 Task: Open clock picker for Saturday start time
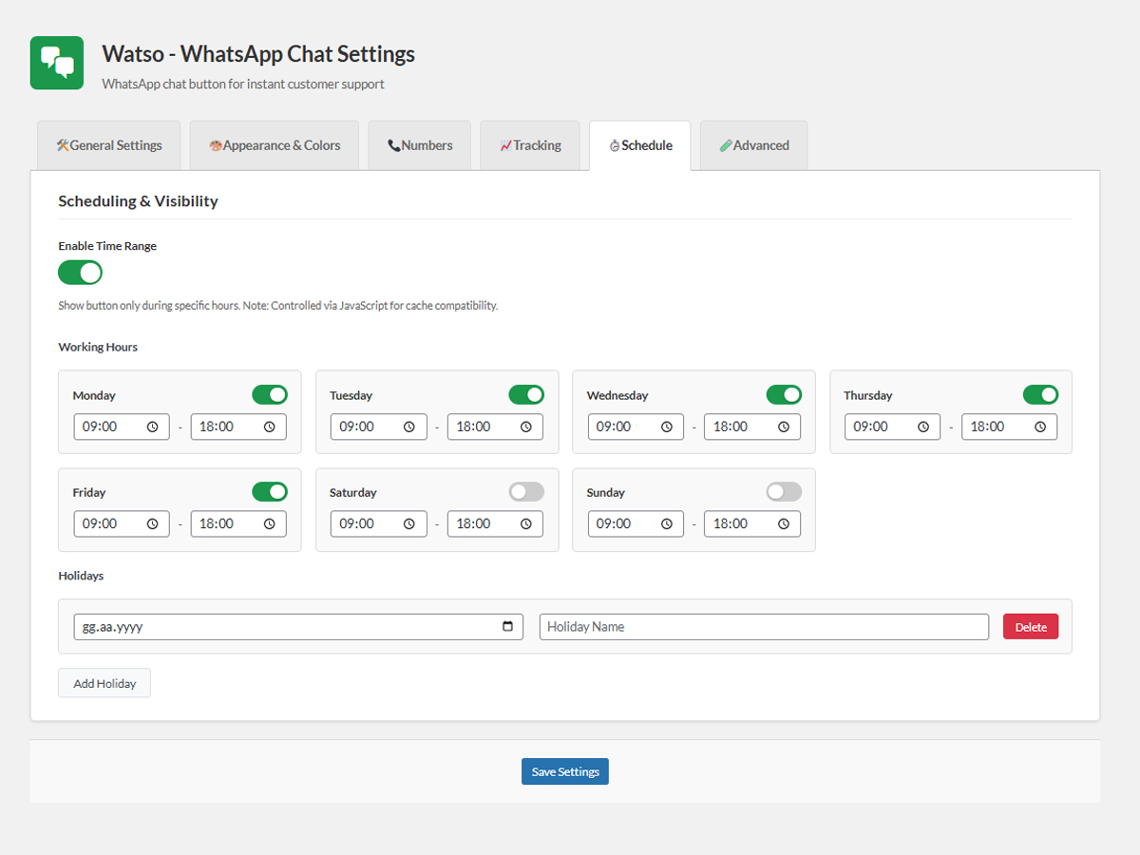click(409, 524)
